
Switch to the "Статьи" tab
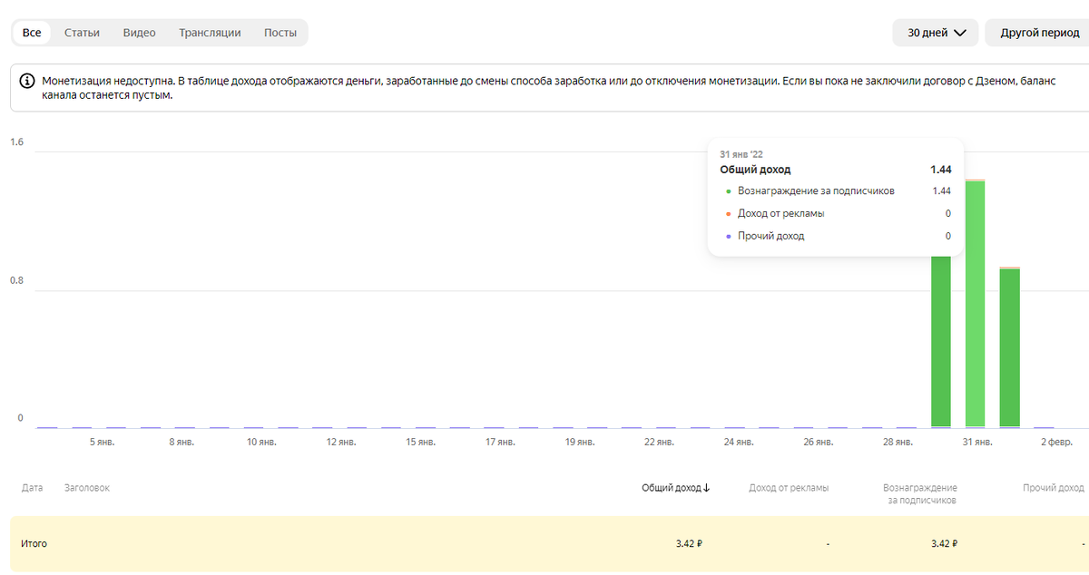tap(82, 33)
